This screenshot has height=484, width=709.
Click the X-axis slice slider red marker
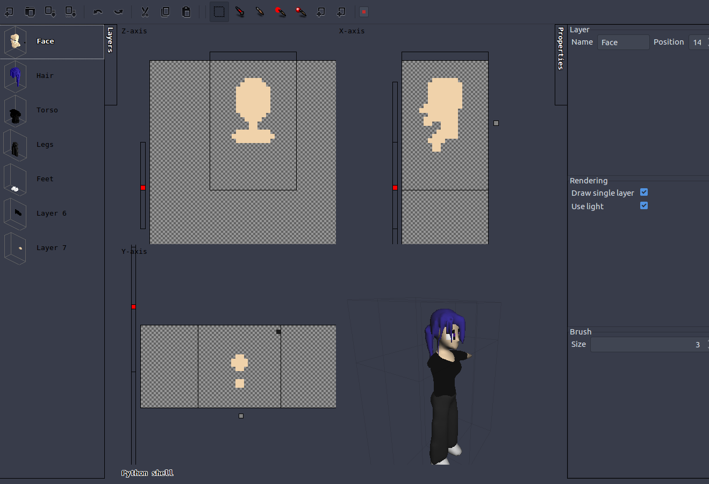(x=395, y=188)
